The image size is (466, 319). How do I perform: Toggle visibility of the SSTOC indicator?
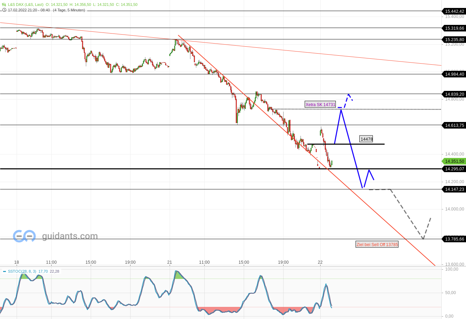point(5,271)
